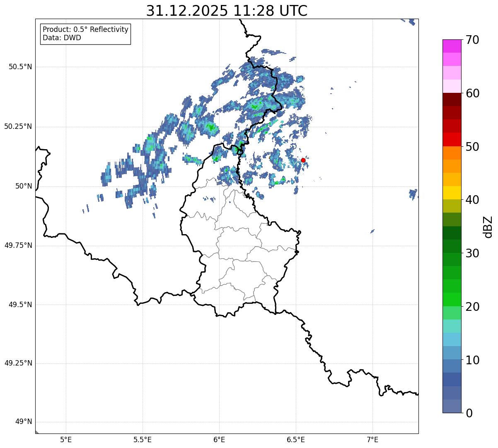Click the 6°E longitude label
The image size is (498, 448).
(x=219, y=439)
